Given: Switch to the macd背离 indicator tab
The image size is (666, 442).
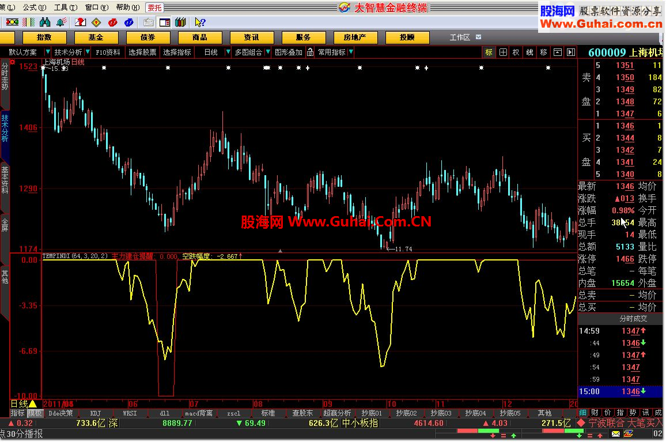Looking at the screenshot, I should tap(199, 413).
